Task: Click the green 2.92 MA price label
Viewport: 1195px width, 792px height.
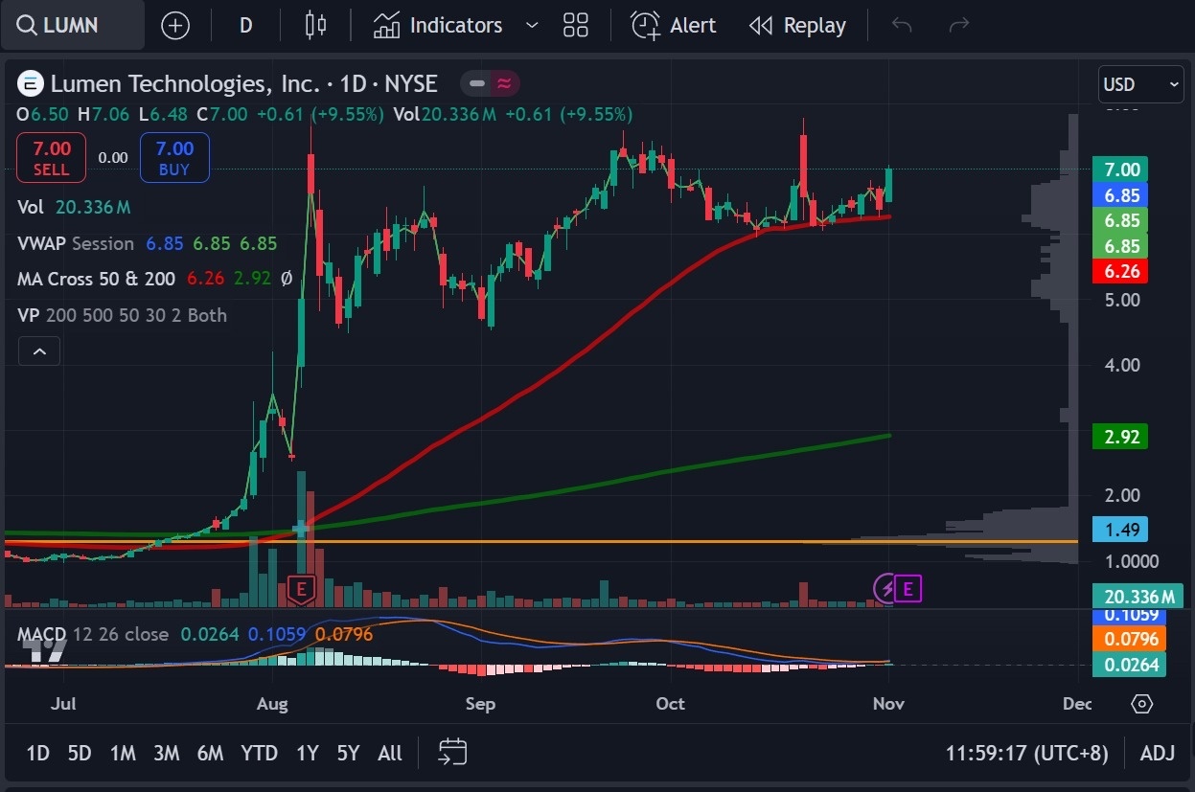Action: point(1120,437)
